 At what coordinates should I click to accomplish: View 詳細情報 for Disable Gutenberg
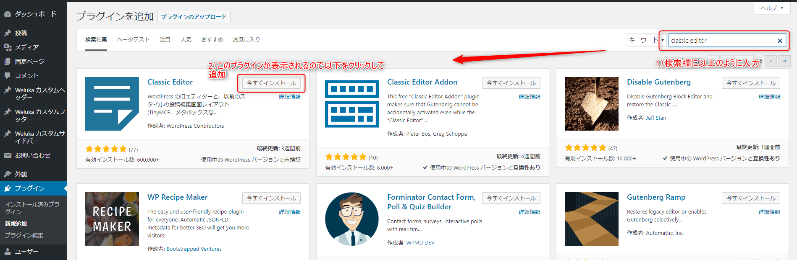click(x=769, y=97)
